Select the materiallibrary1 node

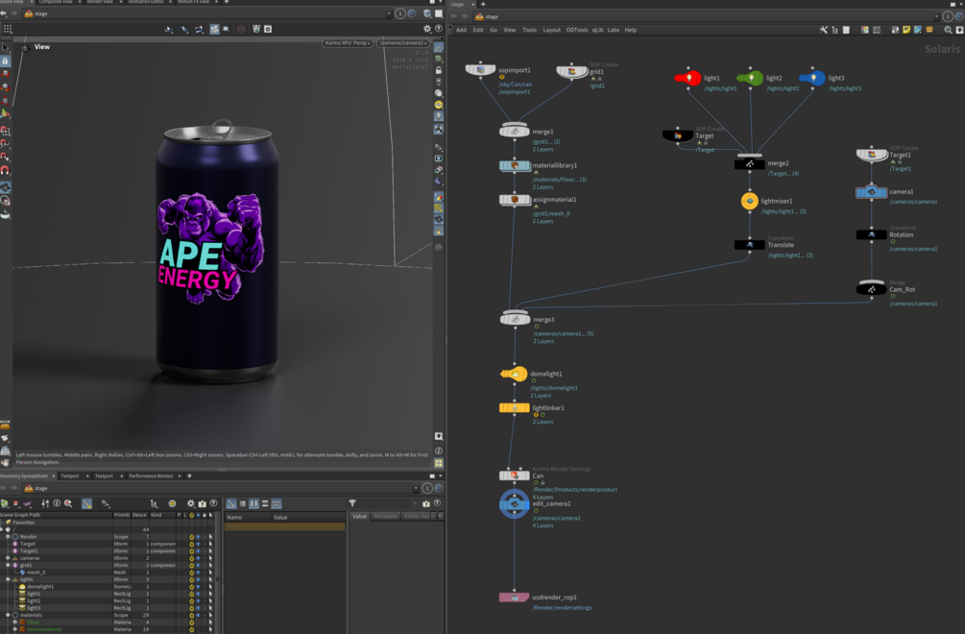515,165
